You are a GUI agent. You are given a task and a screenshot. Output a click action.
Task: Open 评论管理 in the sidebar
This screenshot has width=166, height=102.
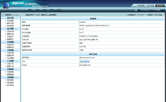click(11, 58)
